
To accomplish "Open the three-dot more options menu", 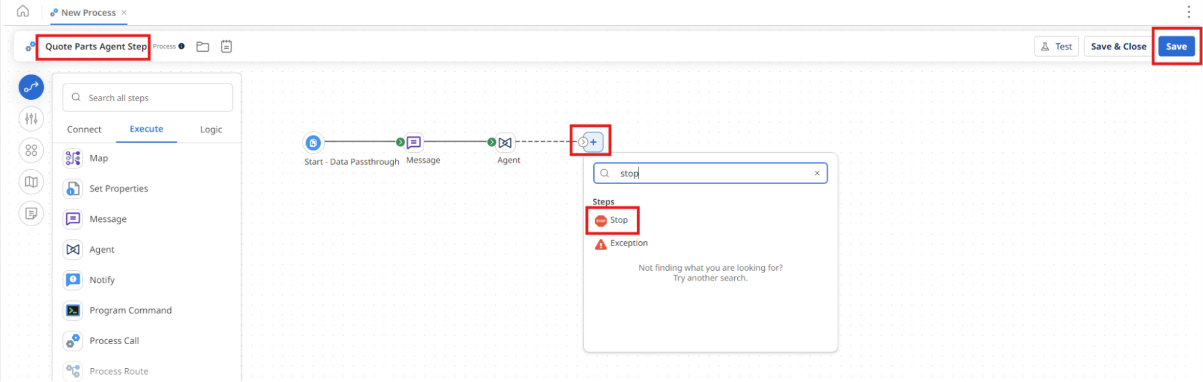I will click(x=1189, y=12).
